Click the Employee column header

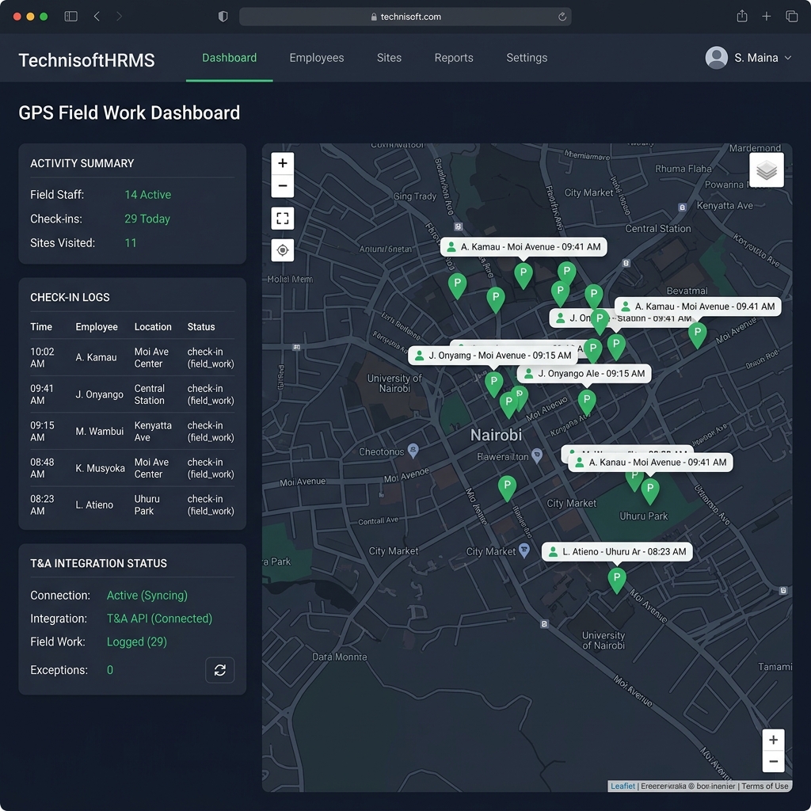pyautogui.click(x=96, y=327)
